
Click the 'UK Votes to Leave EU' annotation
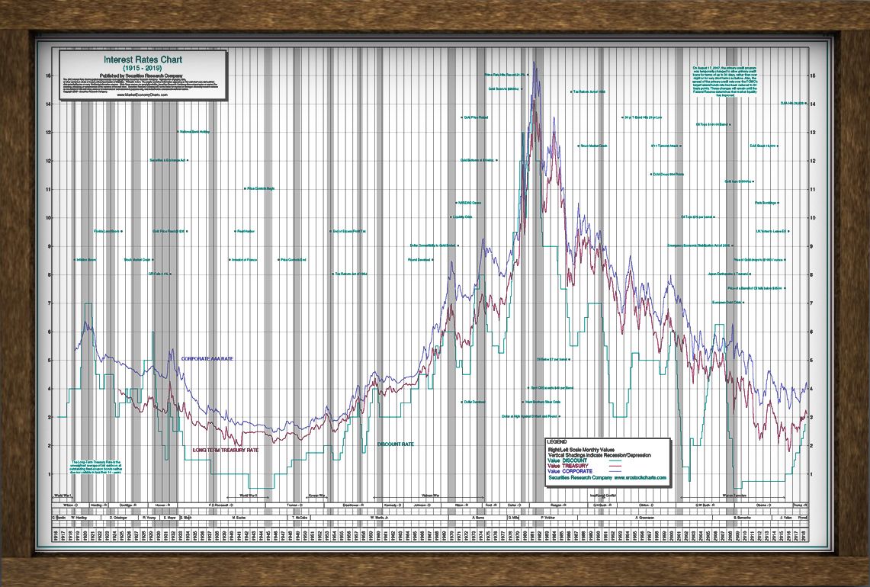click(x=772, y=231)
